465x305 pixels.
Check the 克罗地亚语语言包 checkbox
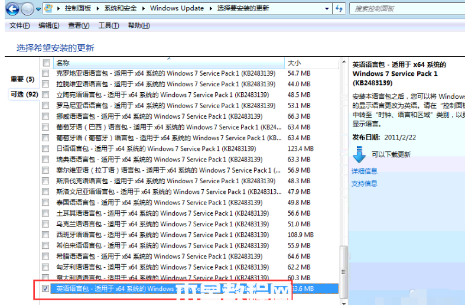click(45, 73)
